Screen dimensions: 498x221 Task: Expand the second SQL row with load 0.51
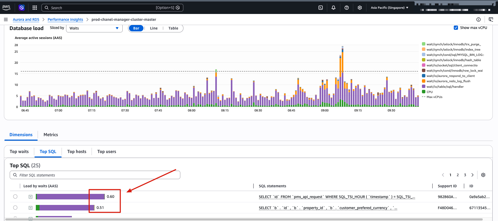pyautogui.click(x=31, y=208)
